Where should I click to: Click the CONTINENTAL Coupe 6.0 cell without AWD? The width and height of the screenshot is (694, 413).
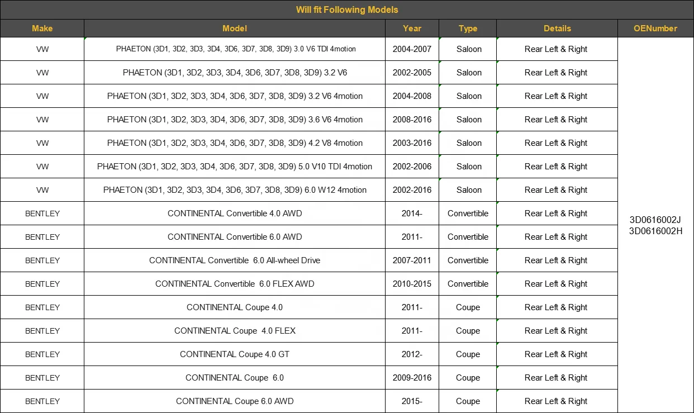click(x=235, y=378)
